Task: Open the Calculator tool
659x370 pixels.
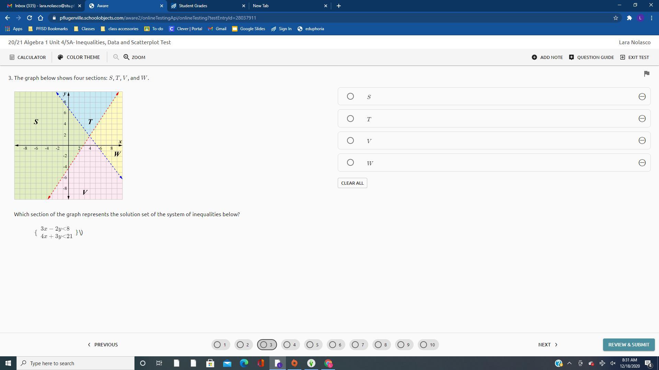Action: point(27,57)
